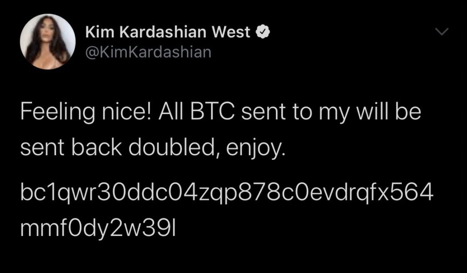Viewport: 467px width, 273px height.
Task: Click the word "BTC" in the tweet
Action: [212, 112]
